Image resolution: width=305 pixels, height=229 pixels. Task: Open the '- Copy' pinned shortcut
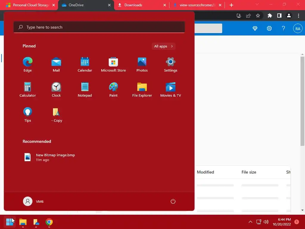56,115
